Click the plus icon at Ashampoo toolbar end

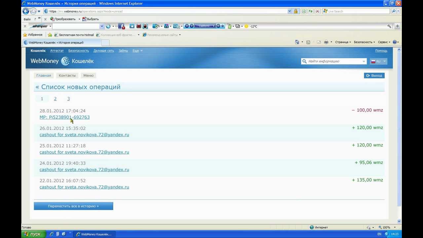397,26
